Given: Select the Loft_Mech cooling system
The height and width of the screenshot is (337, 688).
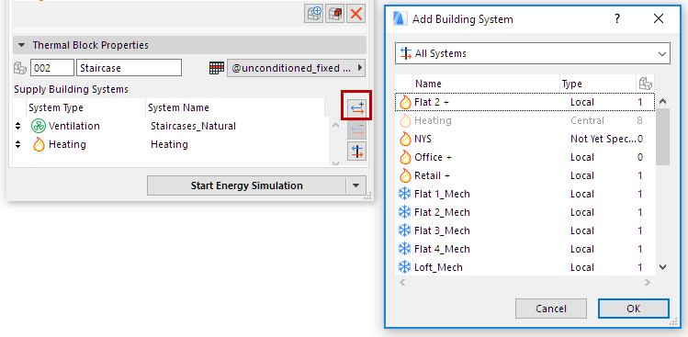Looking at the screenshot, I should pyautogui.click(x=524, y=267).
